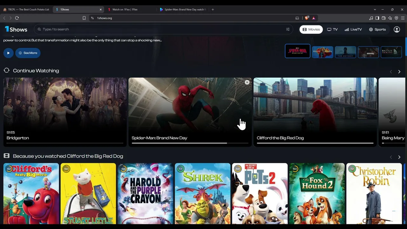Select the Sports category tab
Screen dimensions: 407x229
(x=377, y=30)
